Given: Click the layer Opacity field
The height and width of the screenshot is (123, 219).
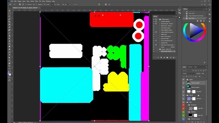Looking at the screenshot, I should coord(203,73).
